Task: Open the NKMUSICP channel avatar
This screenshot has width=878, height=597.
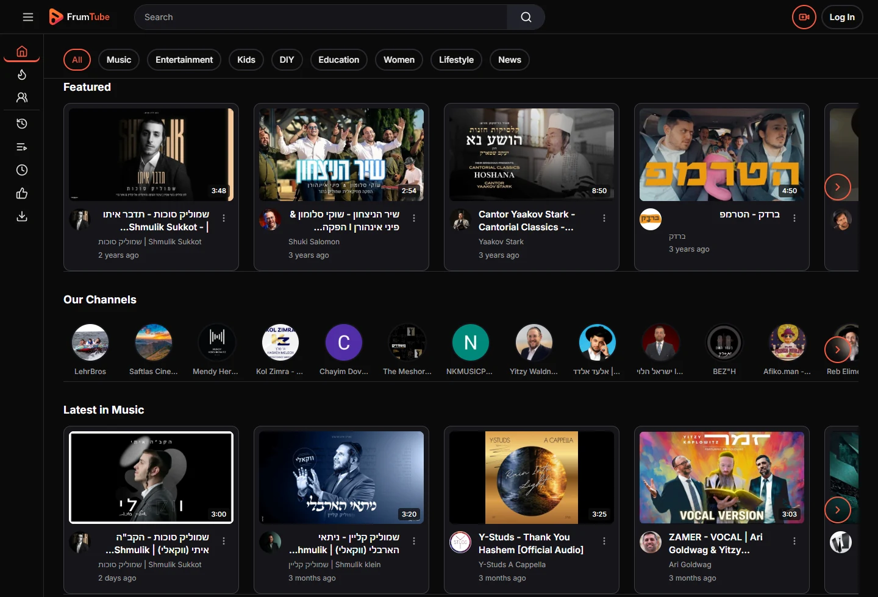Action: (x=471, y=342)
